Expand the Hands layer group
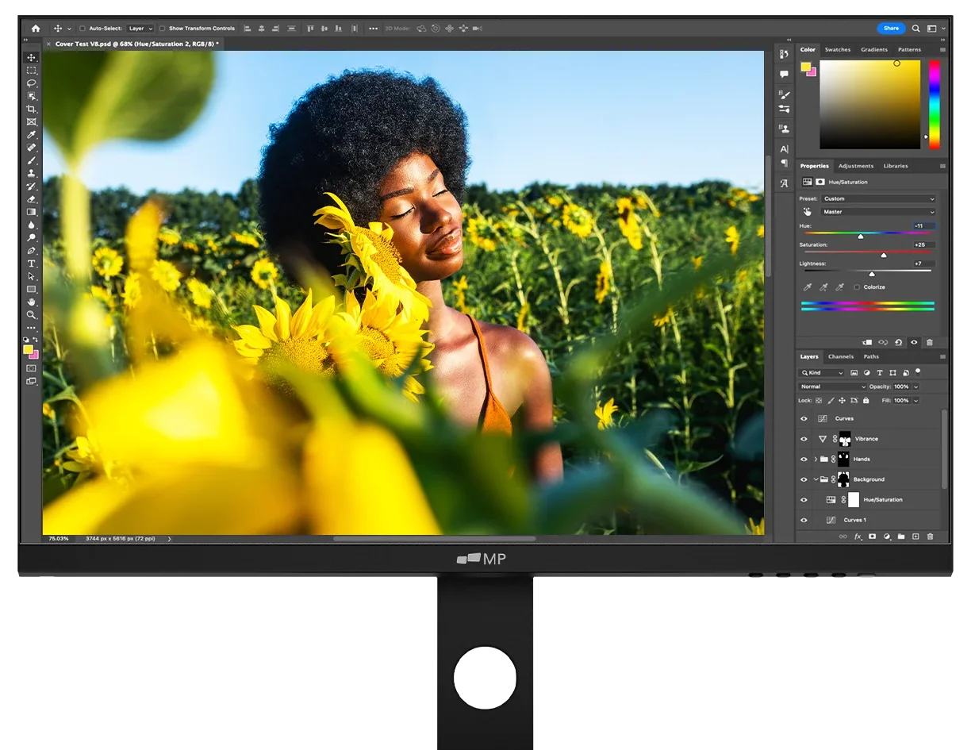 pos(816,460)
